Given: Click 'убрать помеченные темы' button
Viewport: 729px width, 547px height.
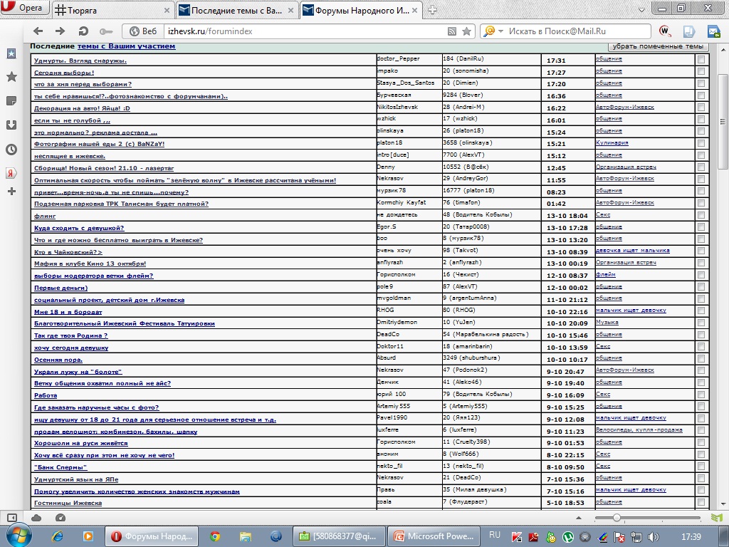Looking at the screenshot, I should pos(658,46).
